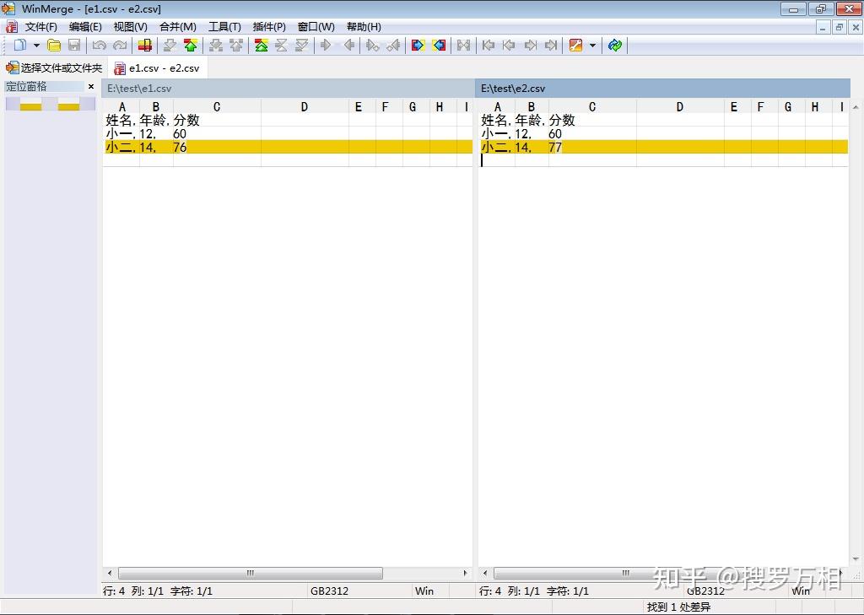Screen dimensions: 864x615
Task: Save the current comparison result
Action: [74, 45]
